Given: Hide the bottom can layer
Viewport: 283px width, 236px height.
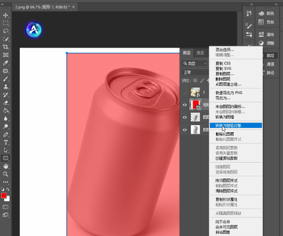Looking at the screenshot, I should click(185, 130).
